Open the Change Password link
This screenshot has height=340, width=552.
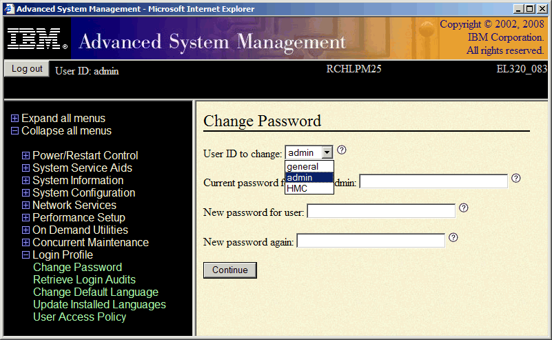[x=77, y=267]
